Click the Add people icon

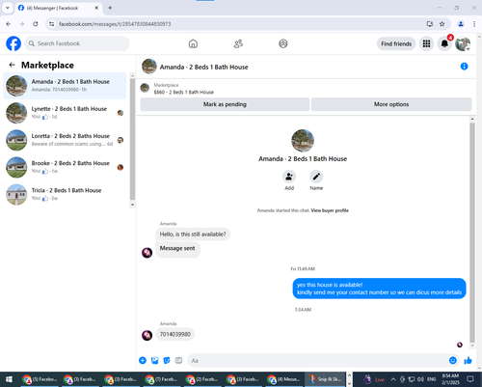[x=289, y=177]
